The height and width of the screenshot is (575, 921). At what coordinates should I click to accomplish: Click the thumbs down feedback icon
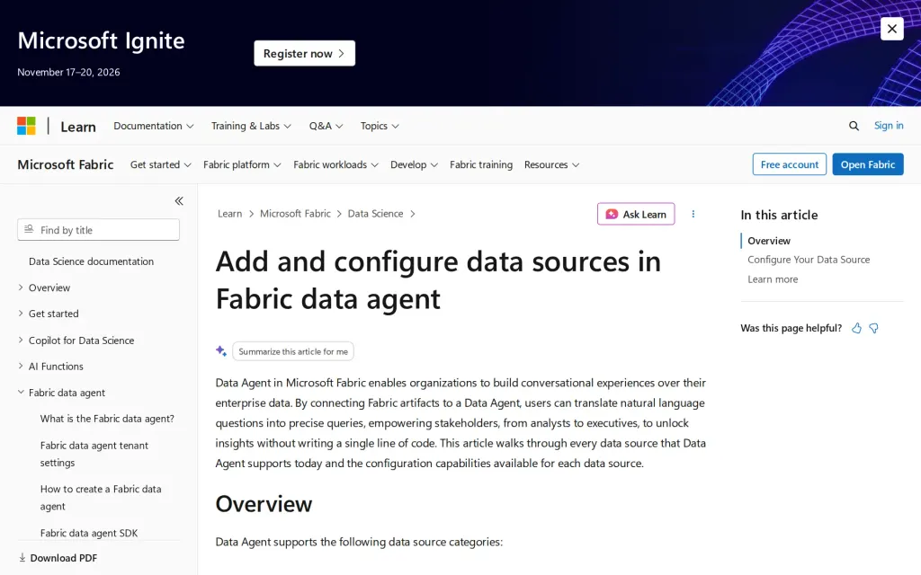point(874,328)
